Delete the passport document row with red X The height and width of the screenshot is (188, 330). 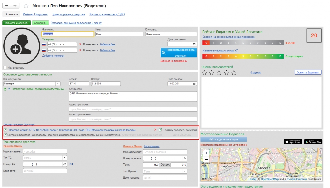point(155,130)
